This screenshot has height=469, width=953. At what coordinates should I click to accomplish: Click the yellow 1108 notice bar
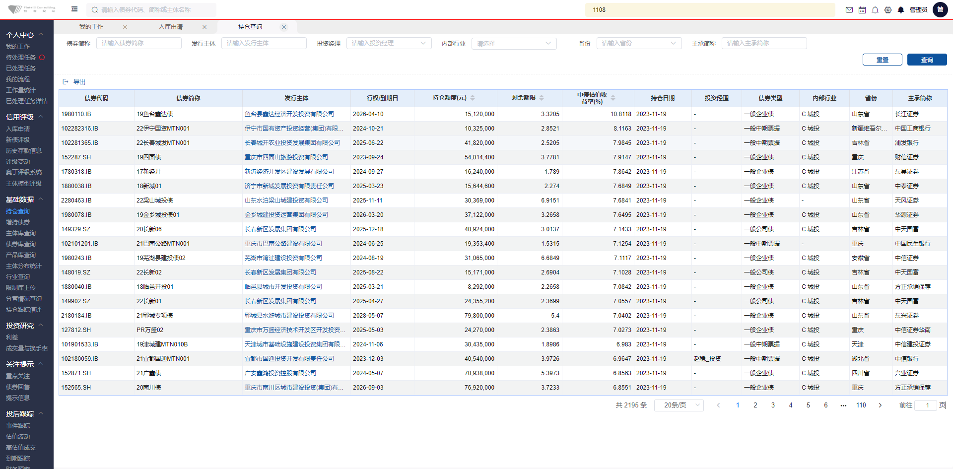click(x=710, y=10)
